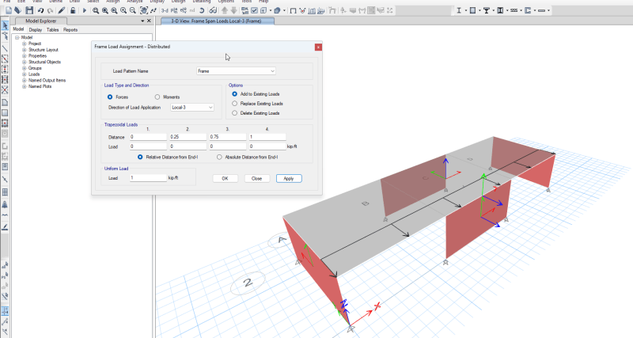Click the Rubber Band Zoom icon
This screenshot has width=633, height=338.
pyautogui.click(x=96, y=10)
